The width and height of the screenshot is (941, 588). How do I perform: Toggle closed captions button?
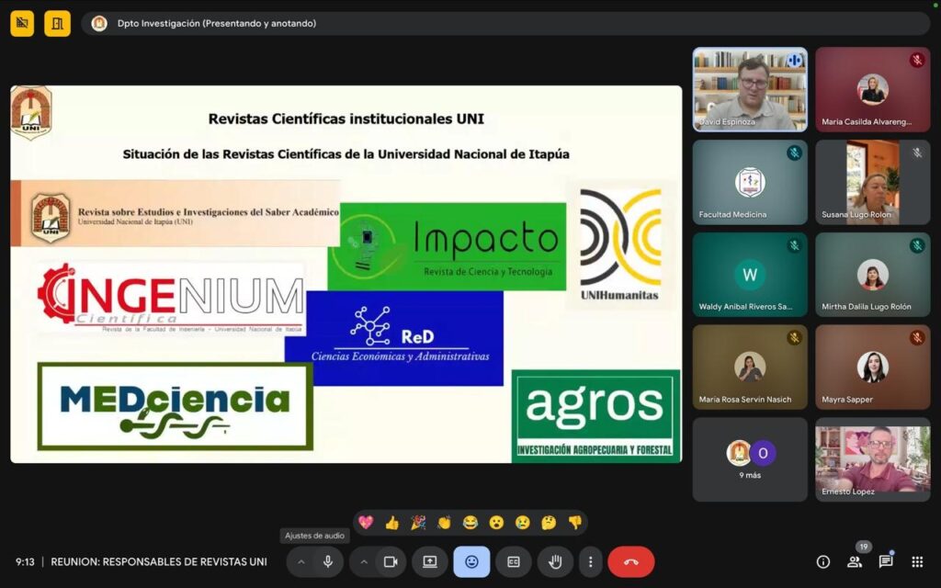[x=514, y=562]
